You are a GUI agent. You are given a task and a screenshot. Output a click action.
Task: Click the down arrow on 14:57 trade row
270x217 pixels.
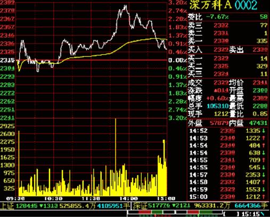click(x=264, y=175)
